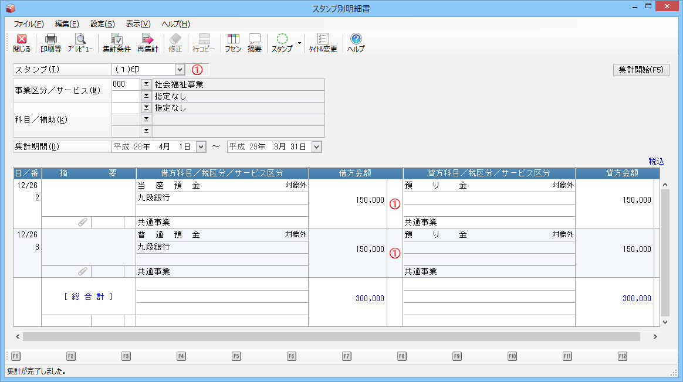Screen dimensions: 683x382
Task: Click the 事業区分 code input field 000
Action: coord(126,84)
